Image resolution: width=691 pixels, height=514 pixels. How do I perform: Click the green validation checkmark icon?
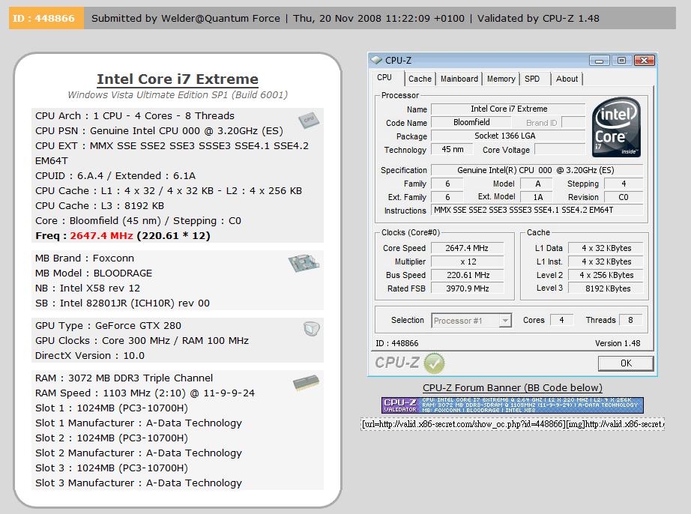click(x=434, y=363)
